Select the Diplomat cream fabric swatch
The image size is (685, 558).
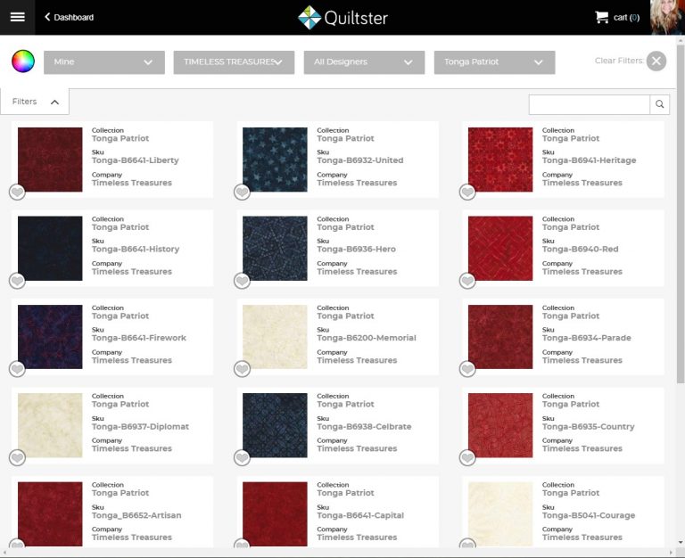pos(50,425)
